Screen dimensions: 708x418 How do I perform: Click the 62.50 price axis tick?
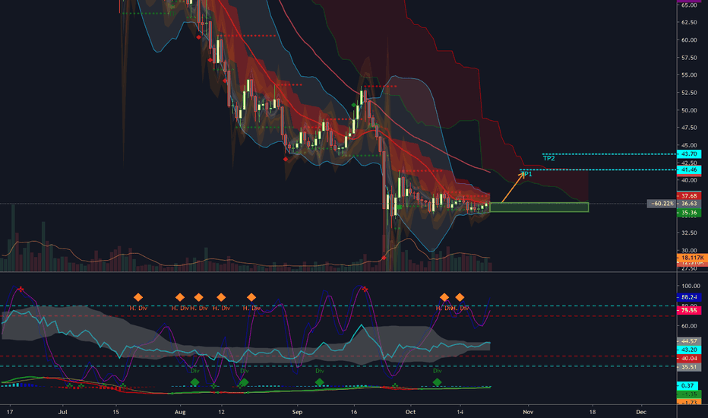tap(689, 22)
